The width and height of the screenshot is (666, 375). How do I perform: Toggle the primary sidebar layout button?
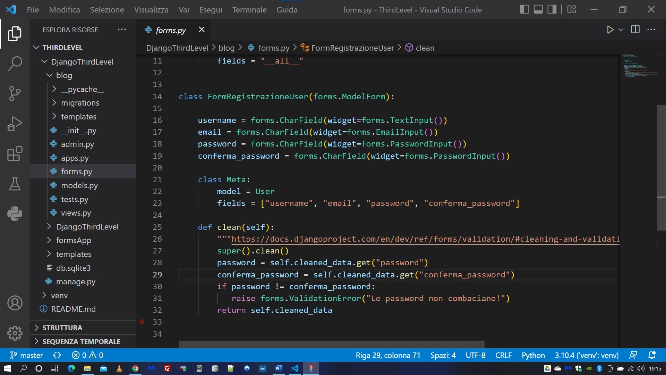[524, 9]
